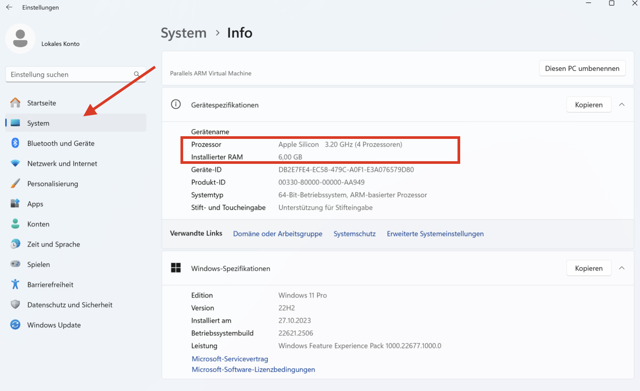Open the Systemschutz link
The height and width of the screenshot is (391, 640).
point(355,233)
